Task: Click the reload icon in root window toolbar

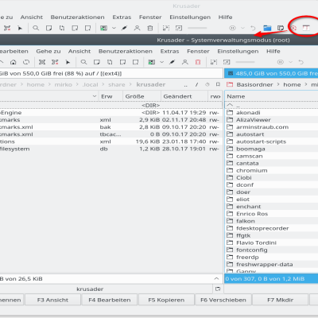Action: (26, 62)
